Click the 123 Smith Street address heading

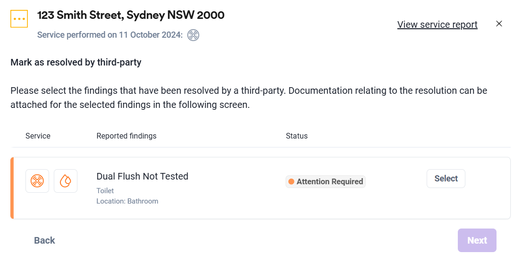[131, 15]
